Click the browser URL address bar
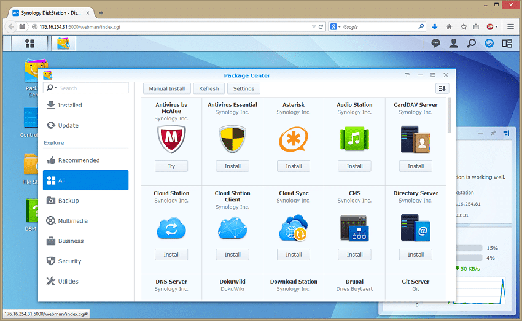Screen dimensions: 522x321 pyautogui.click(x=171, y=27)
